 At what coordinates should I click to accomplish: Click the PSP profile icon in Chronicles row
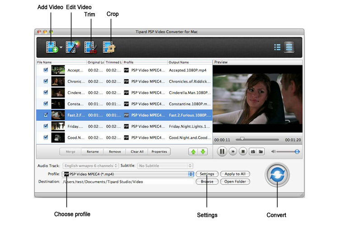pos(126,81)
